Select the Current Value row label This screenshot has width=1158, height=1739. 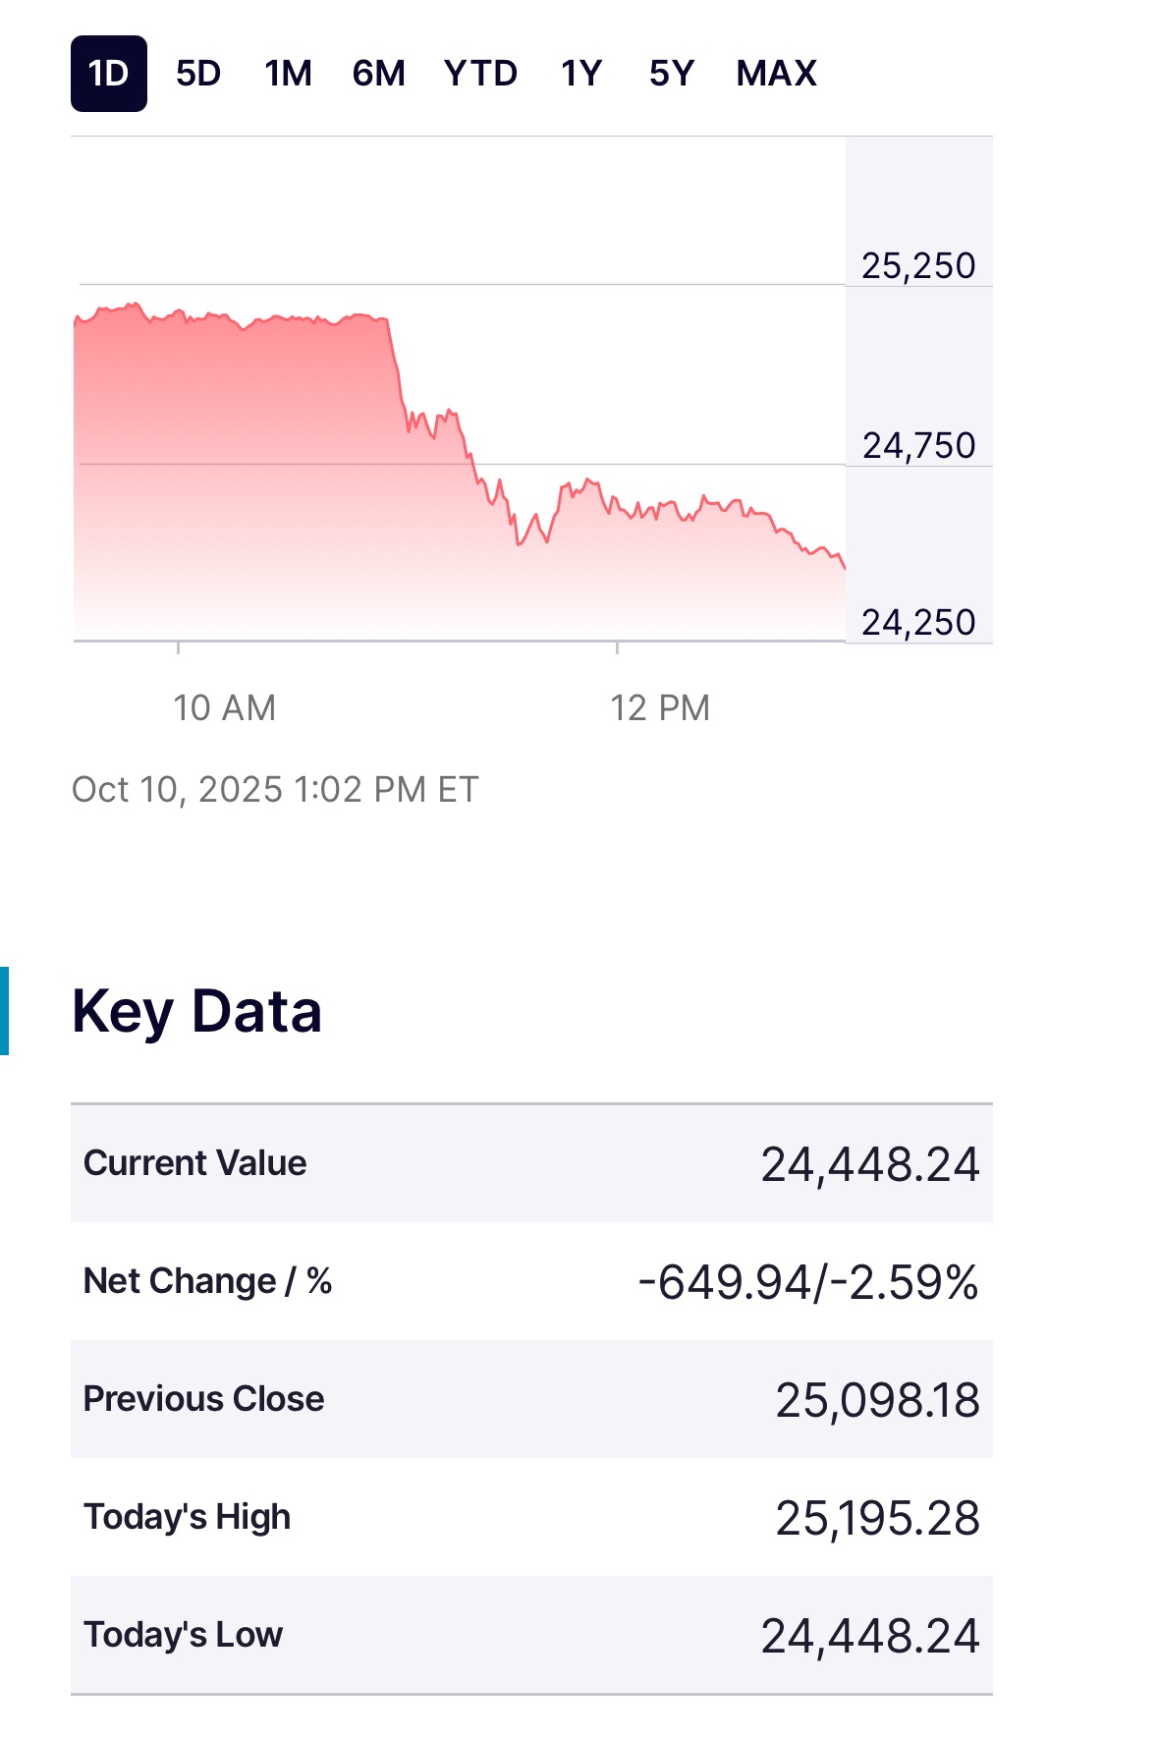coord(194,1163)
